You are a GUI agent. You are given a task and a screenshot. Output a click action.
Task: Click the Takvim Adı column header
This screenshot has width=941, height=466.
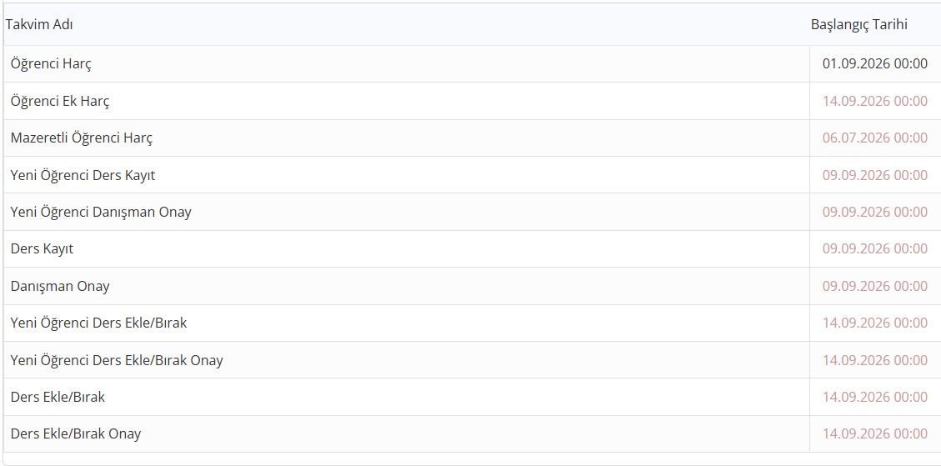(40, 25)
